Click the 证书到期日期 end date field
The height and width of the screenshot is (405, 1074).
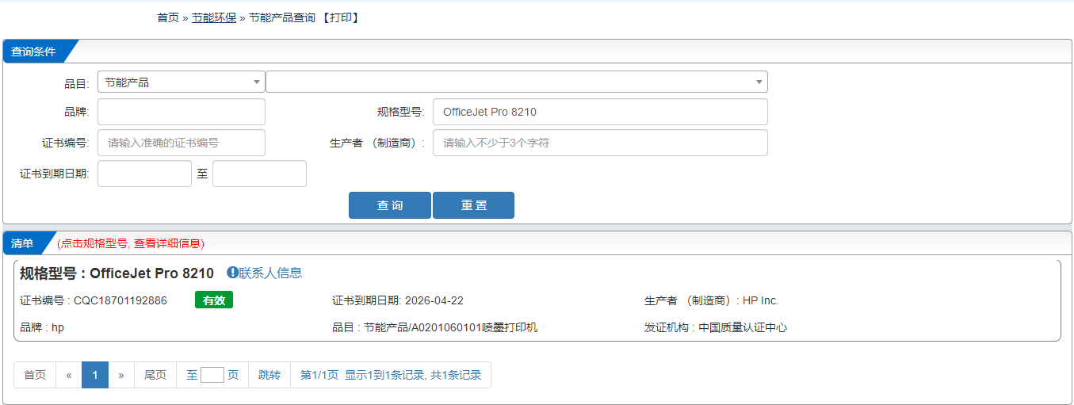(x=259, y=174)
